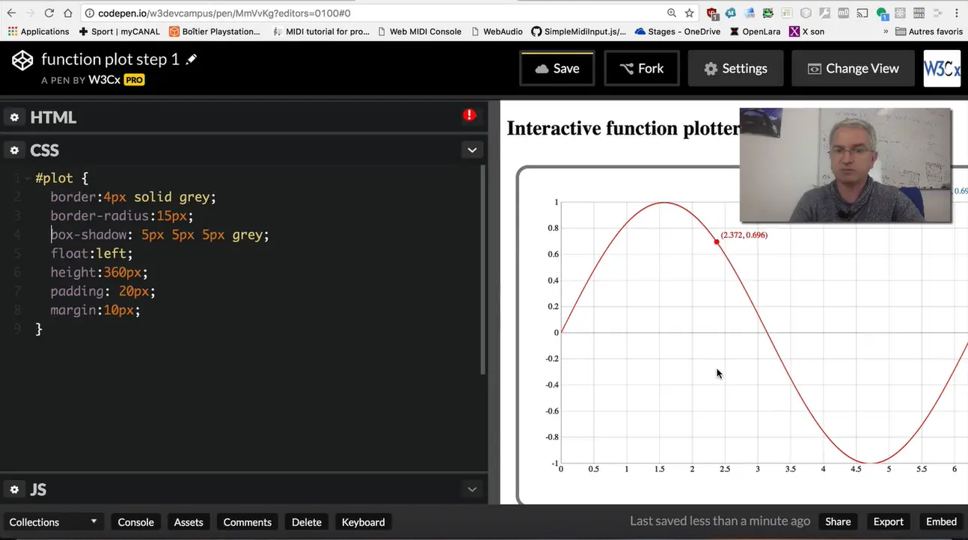Open Sport | myCANAL bookmark
Screen dimensions: 968x540
click(119, 31)
